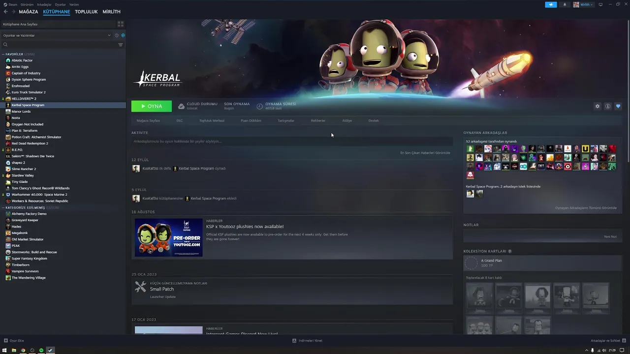630x354 pixels.
Task: Click the Yeni Not button
Action: click(610, 236)
